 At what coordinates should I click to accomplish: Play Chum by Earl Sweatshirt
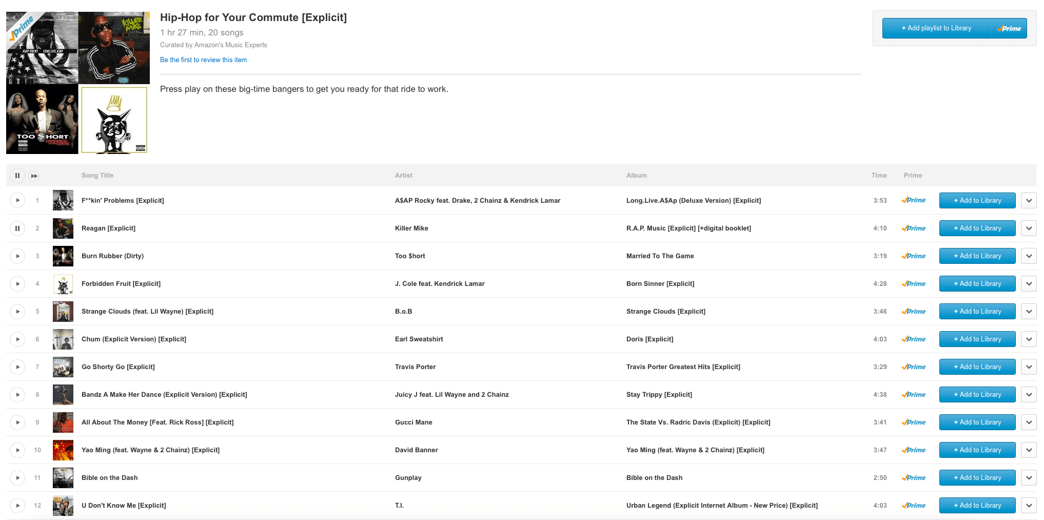17,339
